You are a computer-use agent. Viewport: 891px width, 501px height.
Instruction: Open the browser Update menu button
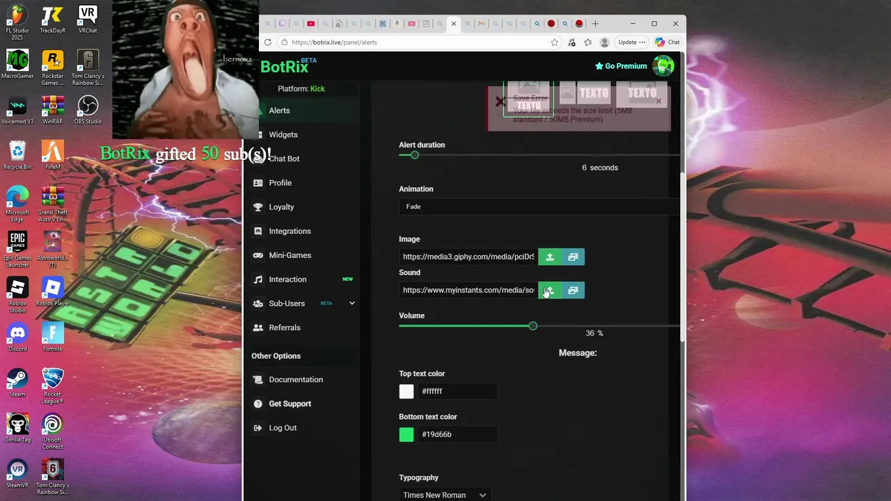click(631, 42)
